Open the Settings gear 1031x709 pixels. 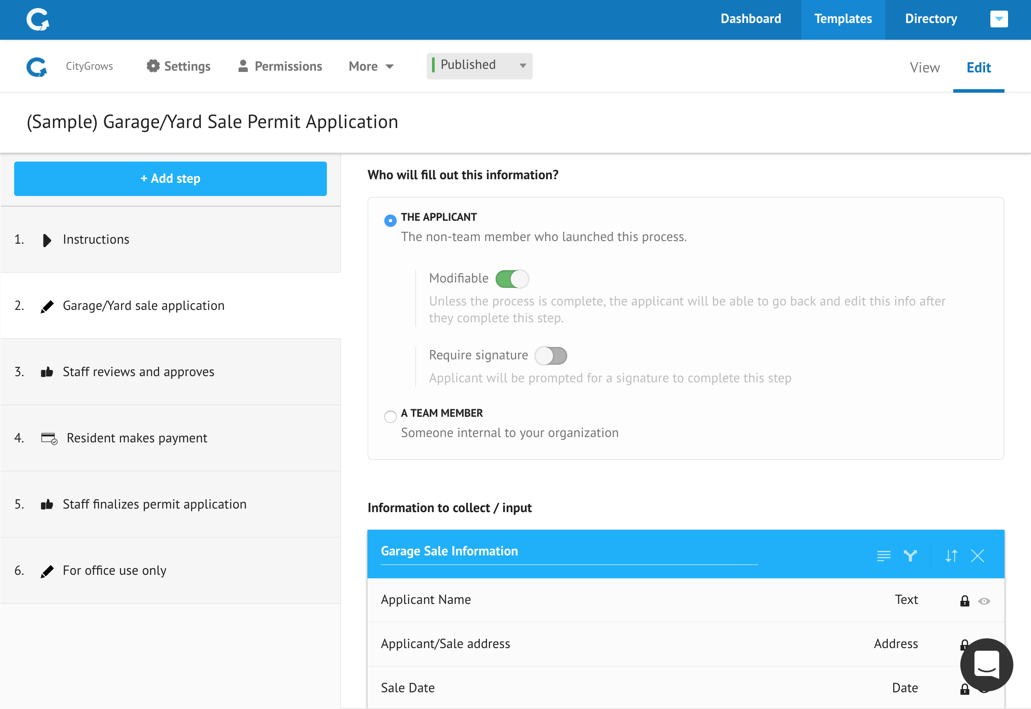pos(153,66)
